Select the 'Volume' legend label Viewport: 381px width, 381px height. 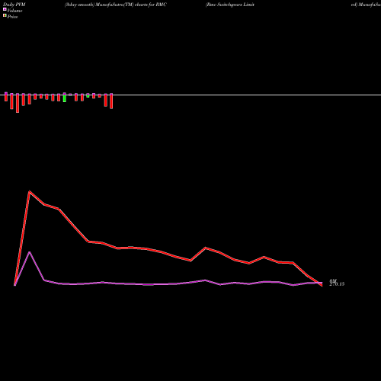[x=14, y=11]
